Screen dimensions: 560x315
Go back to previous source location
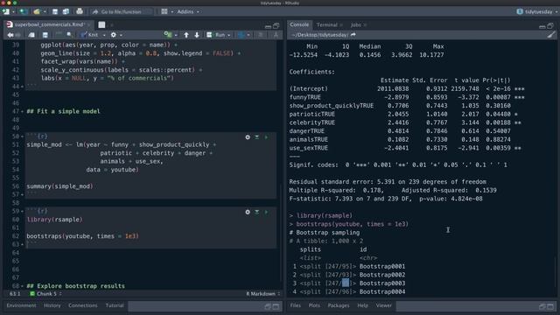click(x=10, y=35)
